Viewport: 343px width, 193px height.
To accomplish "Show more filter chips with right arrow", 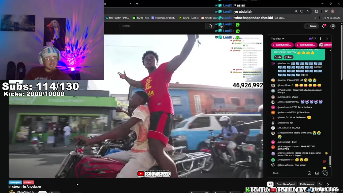I will [328, 184].
